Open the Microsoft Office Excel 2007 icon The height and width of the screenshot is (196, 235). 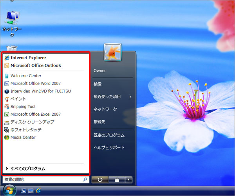click(7, 114)
